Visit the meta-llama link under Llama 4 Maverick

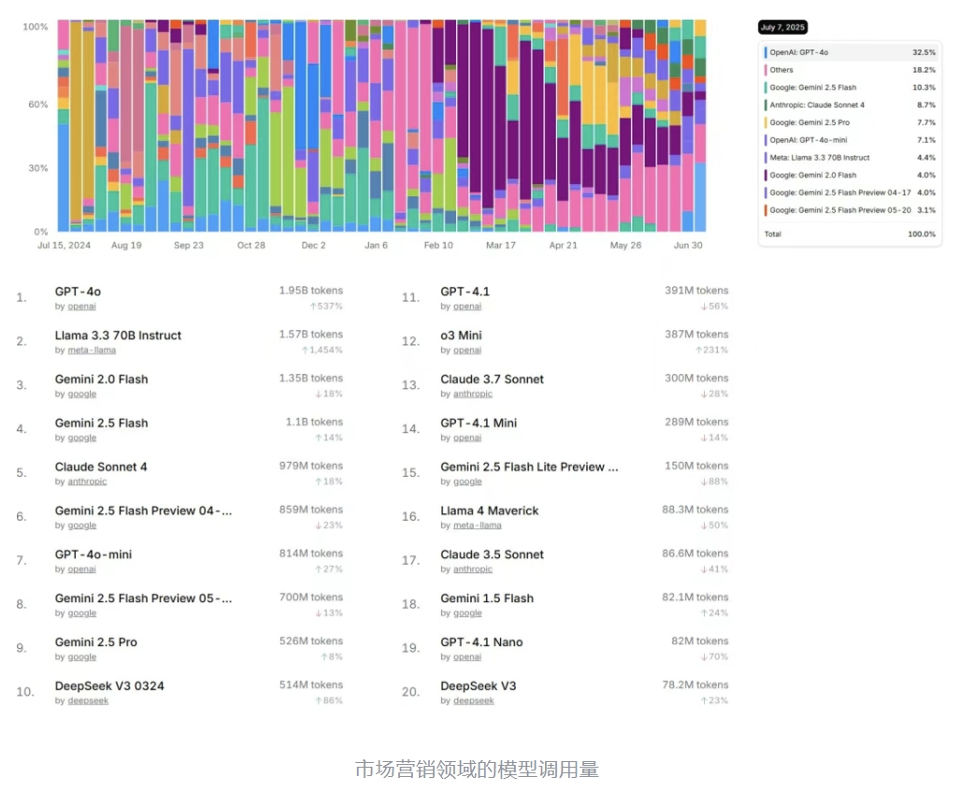pyautogui.click(x=477, y=526)
